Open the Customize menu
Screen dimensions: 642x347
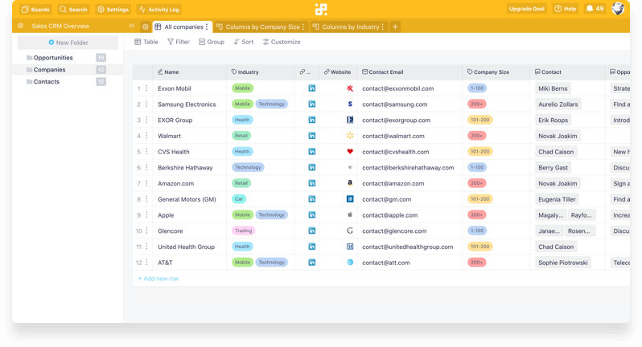pos(282,42)
